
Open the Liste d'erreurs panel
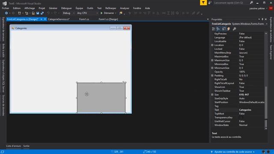pos(13,146)
